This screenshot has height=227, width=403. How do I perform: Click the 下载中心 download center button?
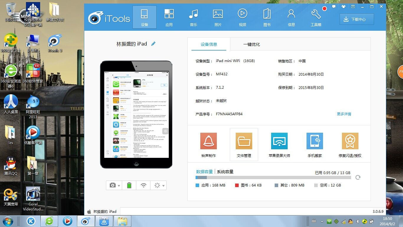click(357, 19)
